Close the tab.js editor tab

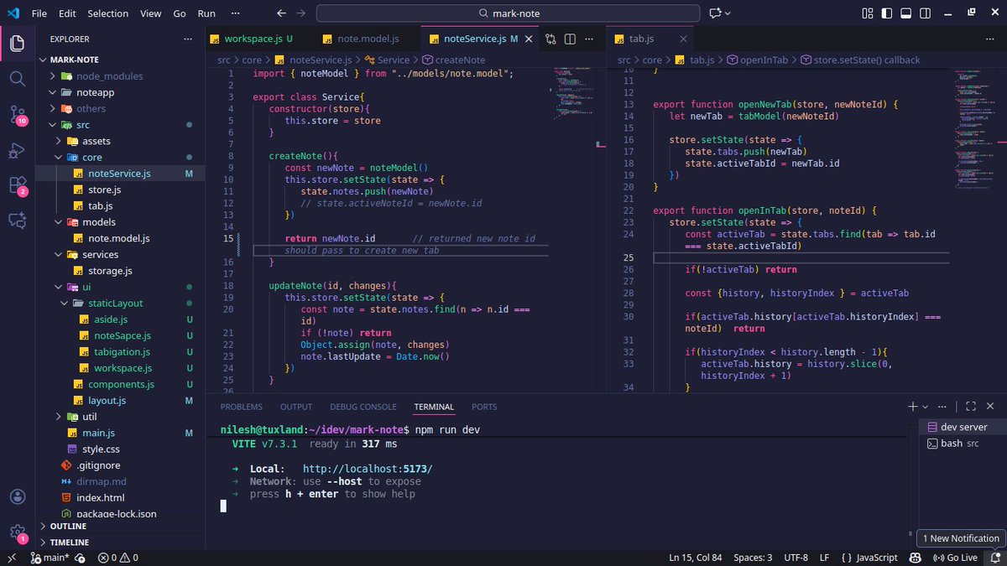pyautogui.click(x=683, y=39)
